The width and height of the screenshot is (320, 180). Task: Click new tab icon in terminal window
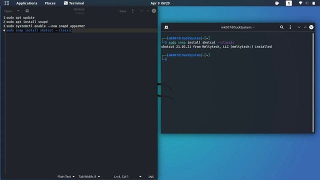tap(166, 27)
